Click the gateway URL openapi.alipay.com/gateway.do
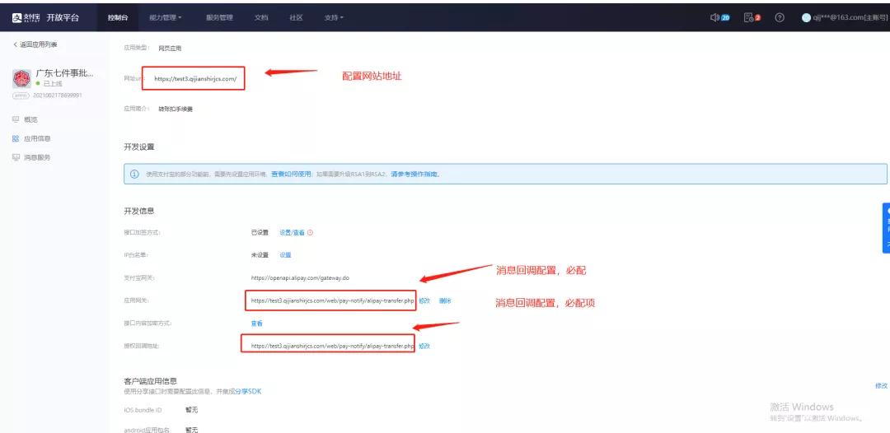This screenshot has width=890, height=433. point(300,277)
